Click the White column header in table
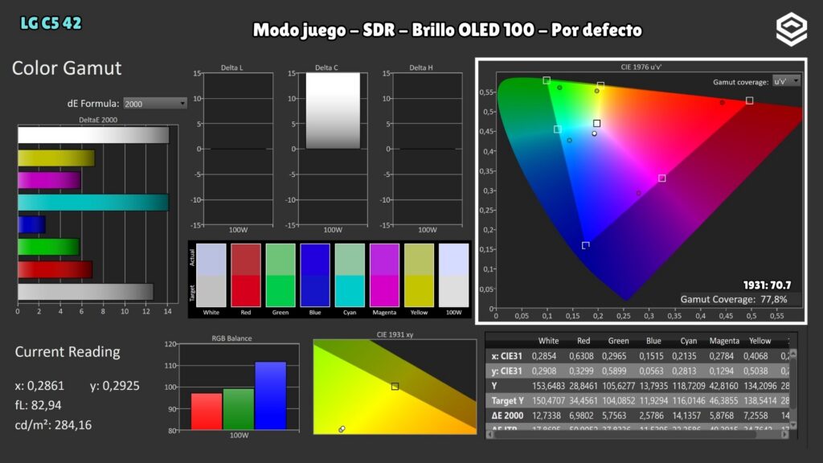Screen dimensions: 823x463 point(548,341)
